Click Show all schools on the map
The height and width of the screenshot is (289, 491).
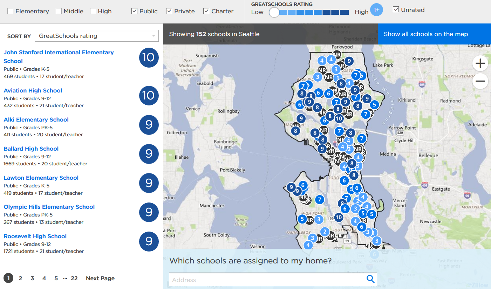(426, 34)
